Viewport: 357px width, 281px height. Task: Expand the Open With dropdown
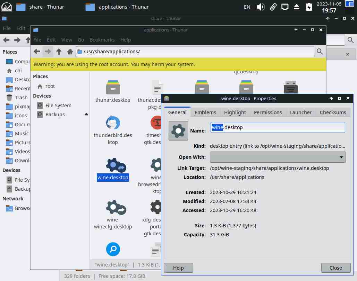(278, 157)
